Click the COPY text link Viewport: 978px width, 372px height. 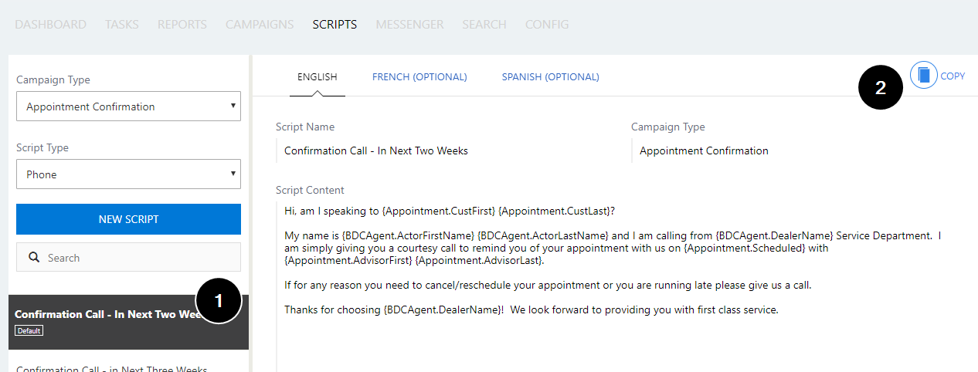pos(953,76)
